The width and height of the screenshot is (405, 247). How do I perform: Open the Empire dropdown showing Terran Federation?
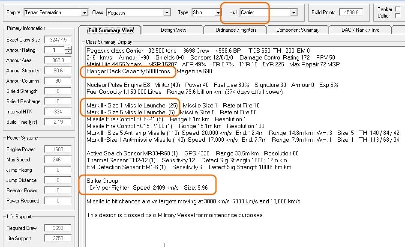click(84, 12)
